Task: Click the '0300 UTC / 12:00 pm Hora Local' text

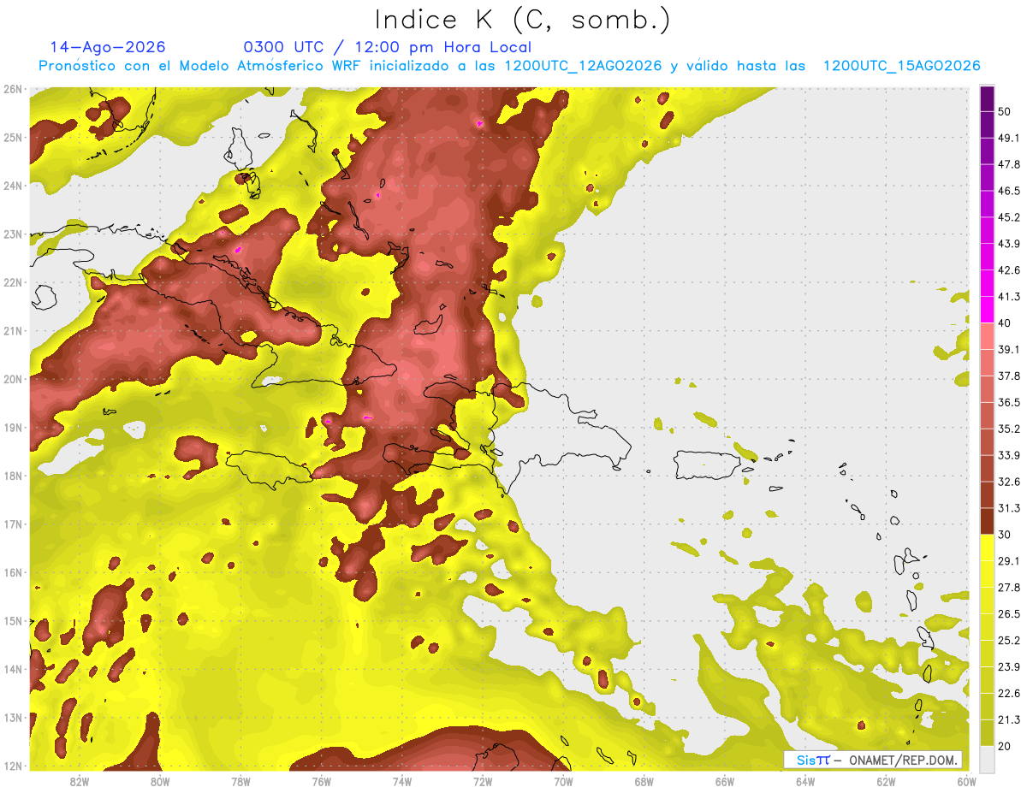Action: [388, 47]
